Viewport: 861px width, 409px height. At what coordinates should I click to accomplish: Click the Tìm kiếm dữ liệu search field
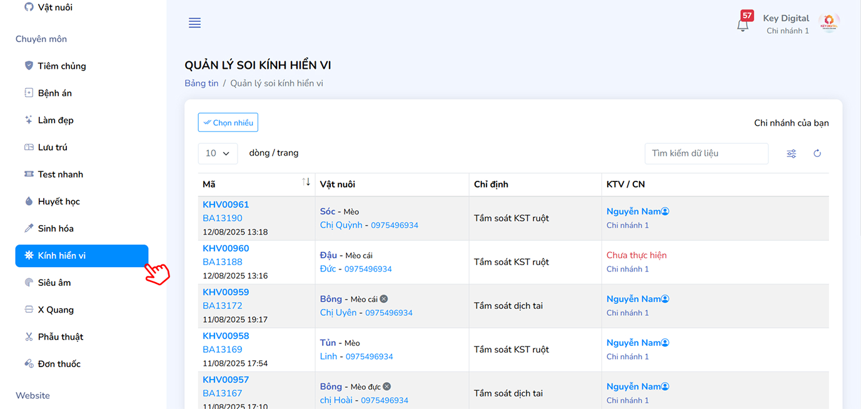pyautogui.click(x=706, y=153)
